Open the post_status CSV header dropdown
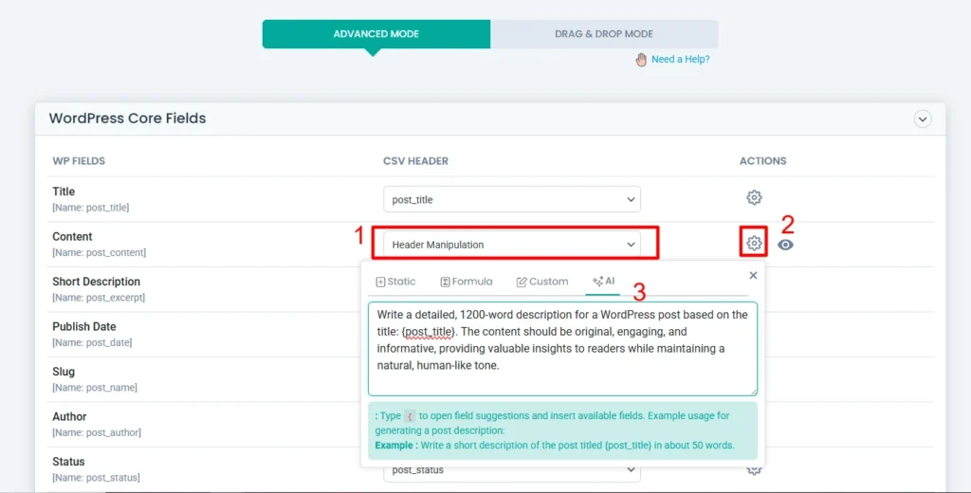 (x=512, y=470)
